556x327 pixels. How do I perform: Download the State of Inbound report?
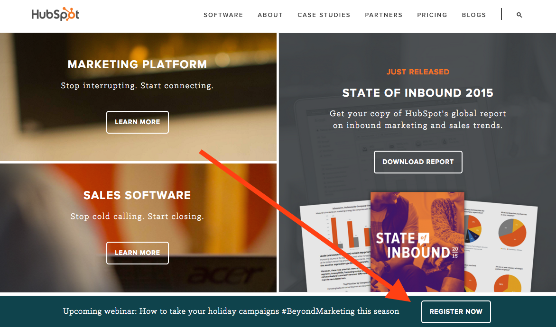418,162
